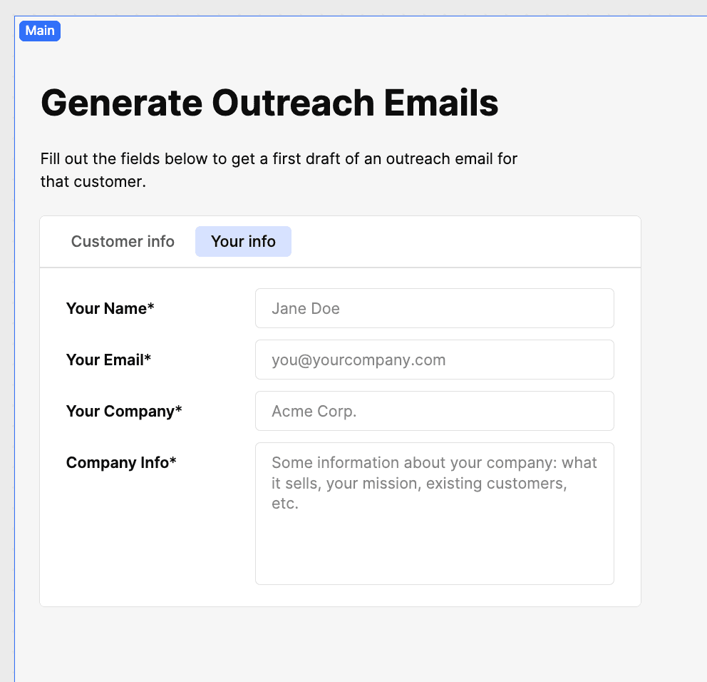Click the Your Name* label
This screenshot has width=707, height=682.
(x=110, y=308)
